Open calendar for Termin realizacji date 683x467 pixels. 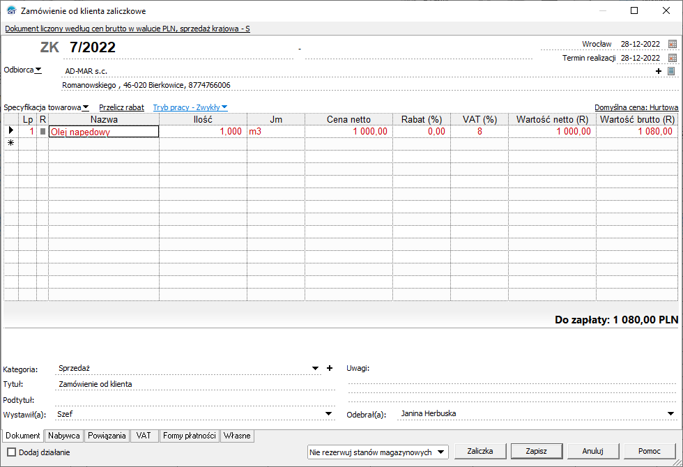tap(672, 58)
